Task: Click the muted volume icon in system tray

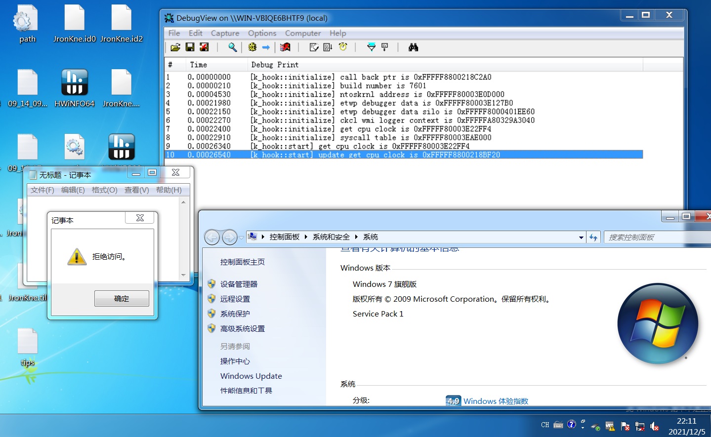Action: coord(655,426)
